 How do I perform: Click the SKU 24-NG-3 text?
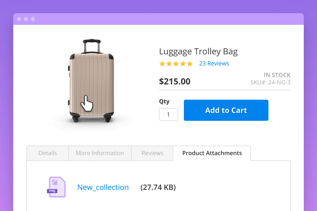270,82
